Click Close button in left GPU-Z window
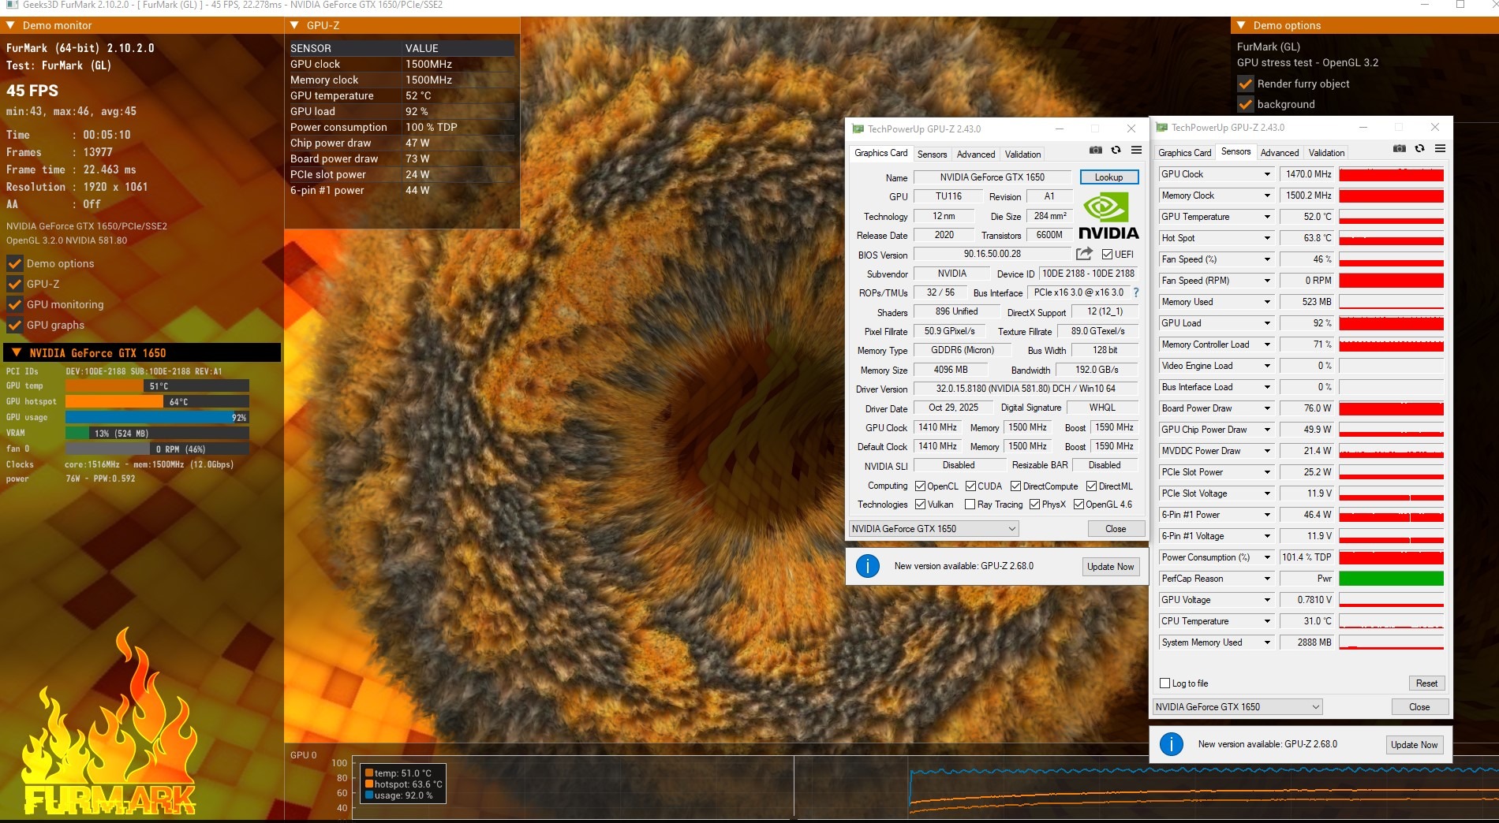This screenshot has width=1499, height=823. coord(1116,529)
